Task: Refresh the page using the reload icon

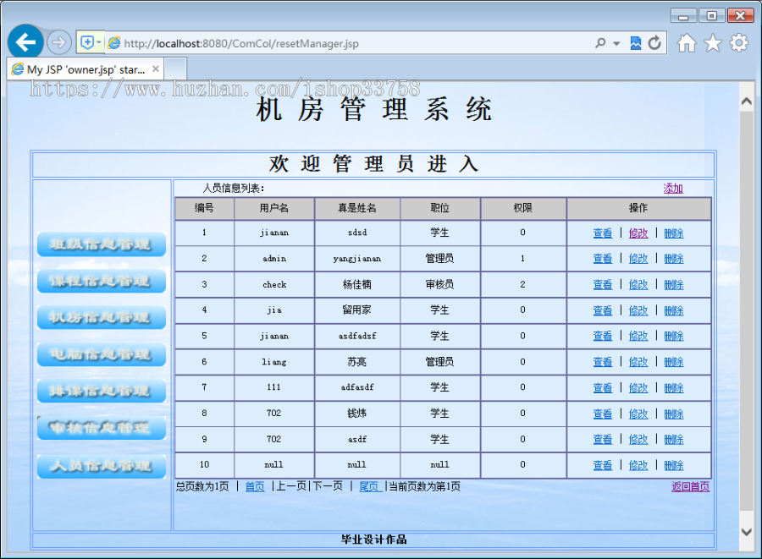Action: pos(654,42)
